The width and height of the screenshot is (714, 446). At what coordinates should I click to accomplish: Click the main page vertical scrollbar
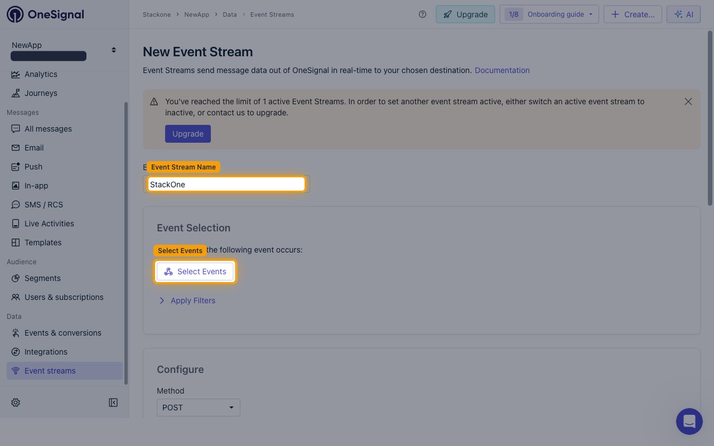[x=710, y=118]
